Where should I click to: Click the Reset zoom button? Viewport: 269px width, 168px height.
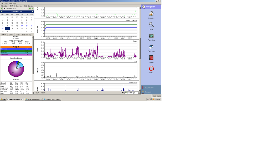tap(43, 93)
